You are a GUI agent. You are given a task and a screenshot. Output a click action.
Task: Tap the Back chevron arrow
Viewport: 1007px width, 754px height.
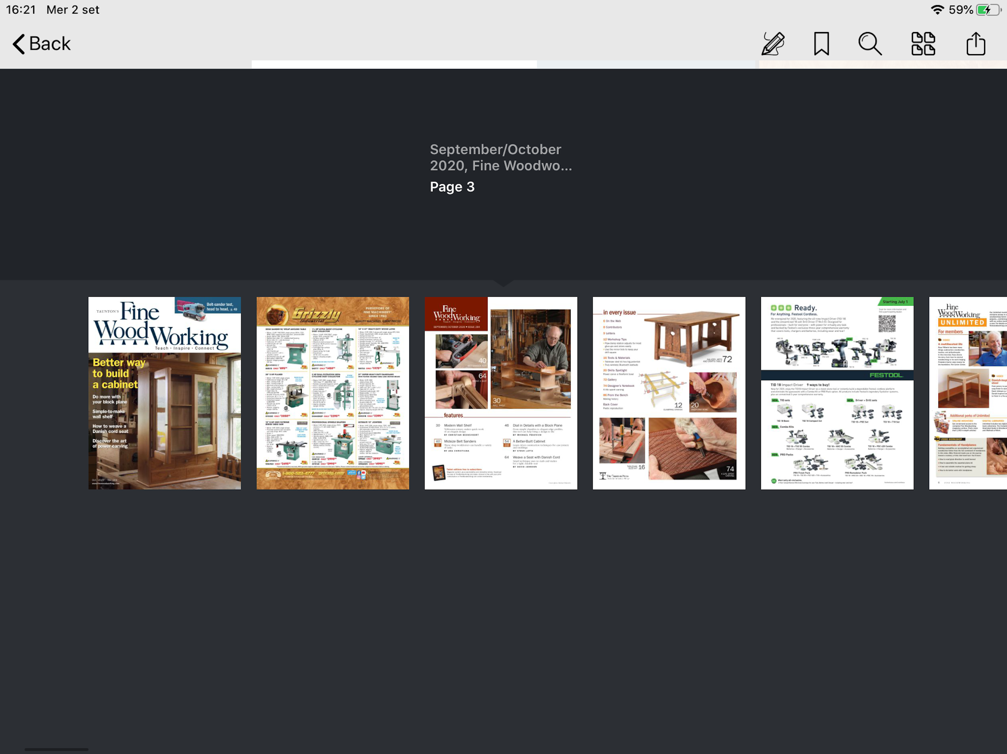[x=19, y=44]
